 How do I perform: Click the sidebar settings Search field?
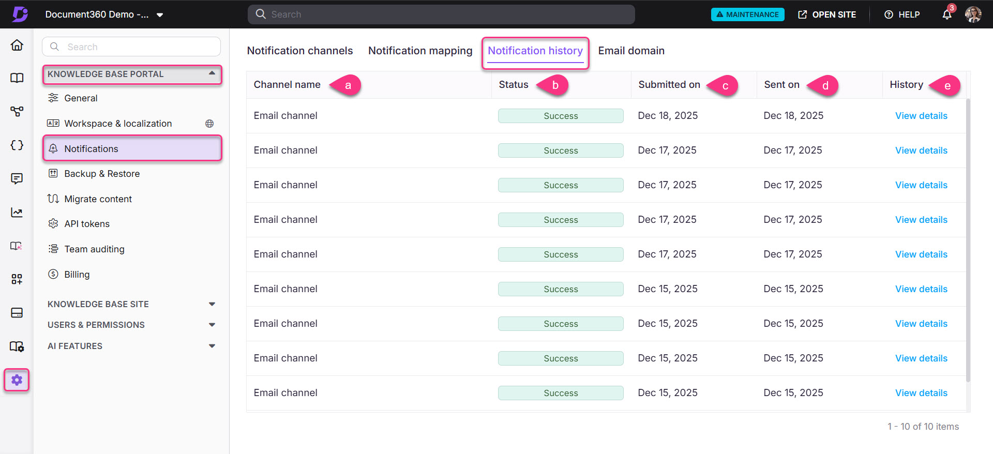pyautogui.click(x=131, y=47)
